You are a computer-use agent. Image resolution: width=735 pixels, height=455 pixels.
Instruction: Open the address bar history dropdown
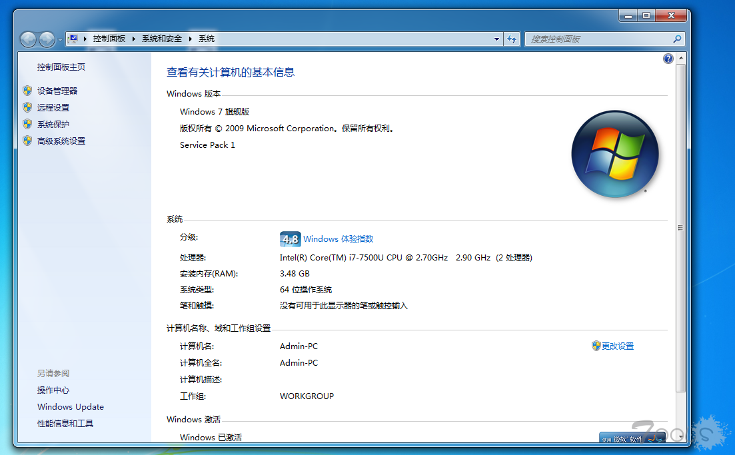click(496, 39)
